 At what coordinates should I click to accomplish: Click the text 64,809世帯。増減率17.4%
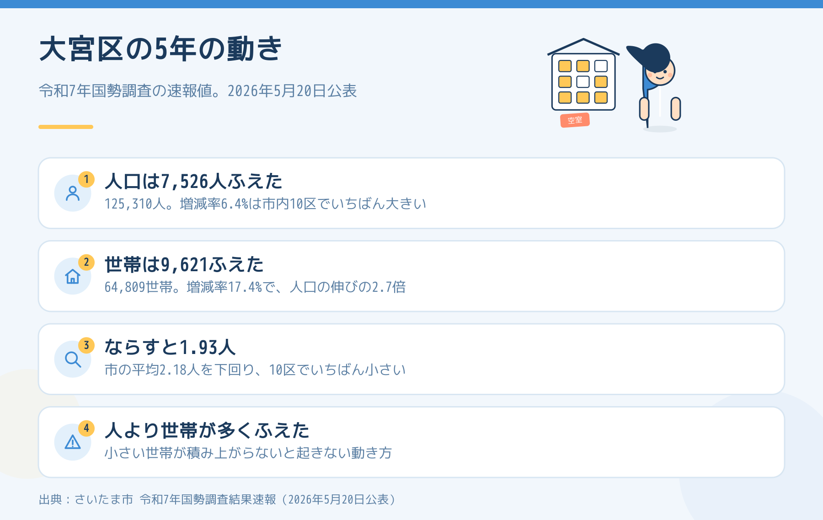[183, 287]
